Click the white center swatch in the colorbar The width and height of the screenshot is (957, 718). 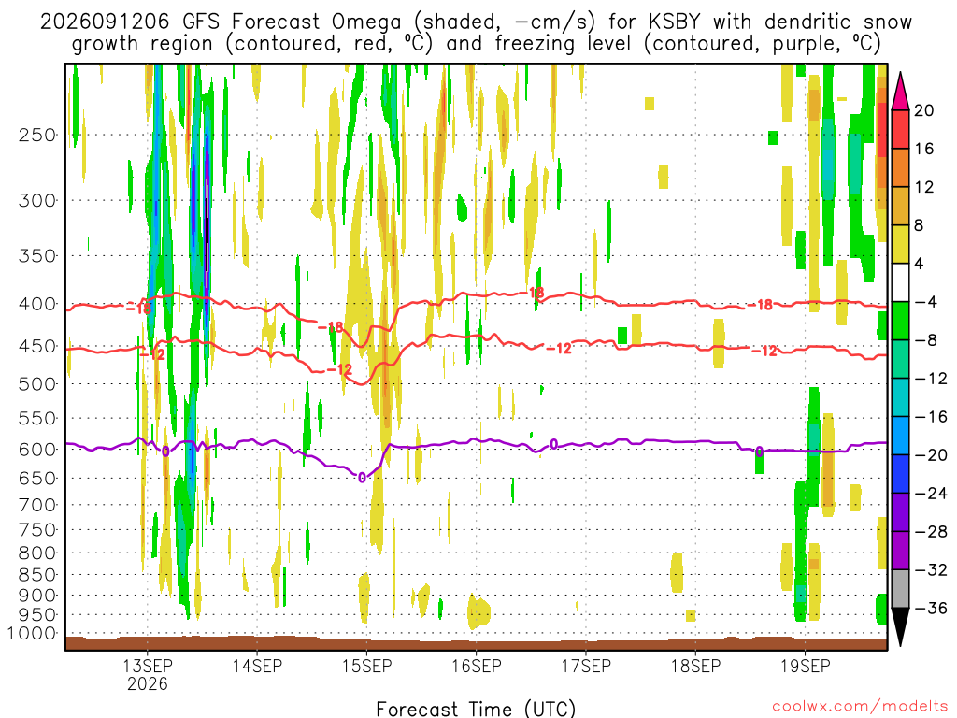[900, 282]
